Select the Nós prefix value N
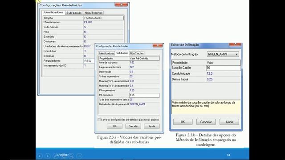The height and width of the screenshot is (160, 285). 85,32
